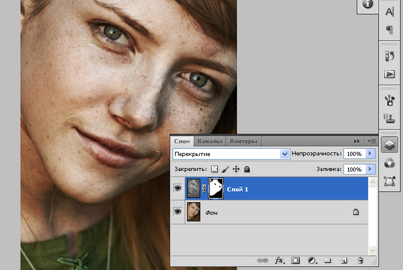Open the Actions panel play icon

pos(389,74)
